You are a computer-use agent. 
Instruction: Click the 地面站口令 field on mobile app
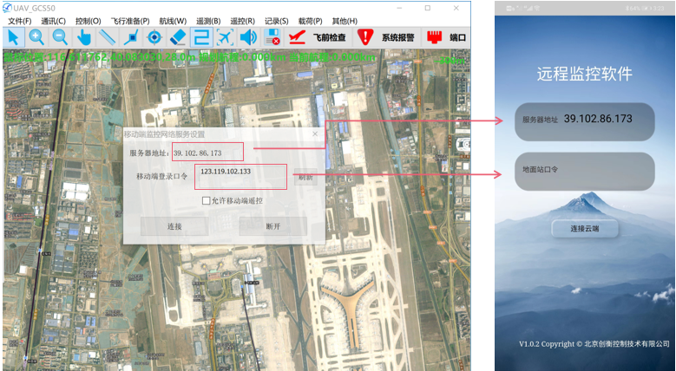583,171
